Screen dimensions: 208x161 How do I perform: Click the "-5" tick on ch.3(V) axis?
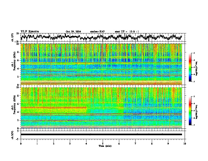[x=18, y=139]
